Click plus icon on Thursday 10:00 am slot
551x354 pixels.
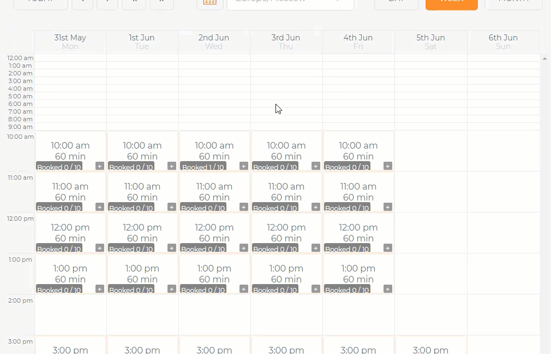click(316, 166)
